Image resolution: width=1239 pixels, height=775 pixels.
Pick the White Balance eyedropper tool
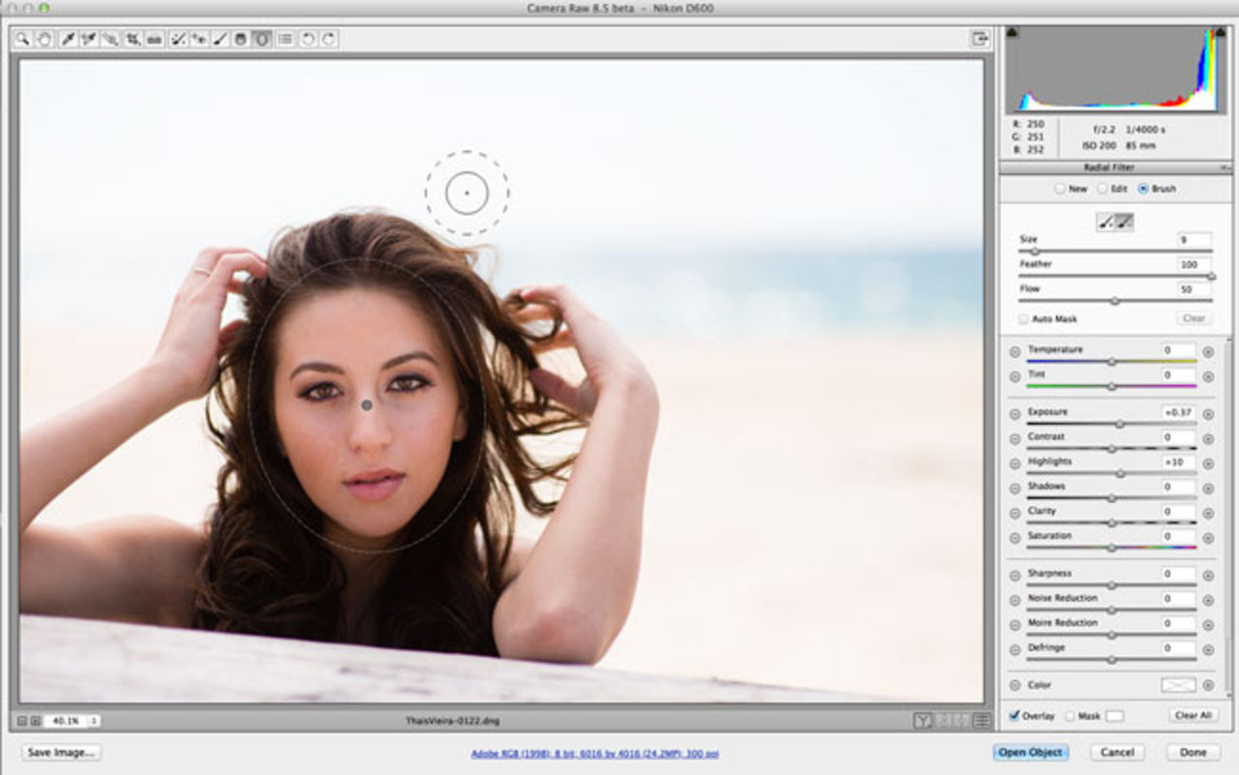[x=68, y=39]
